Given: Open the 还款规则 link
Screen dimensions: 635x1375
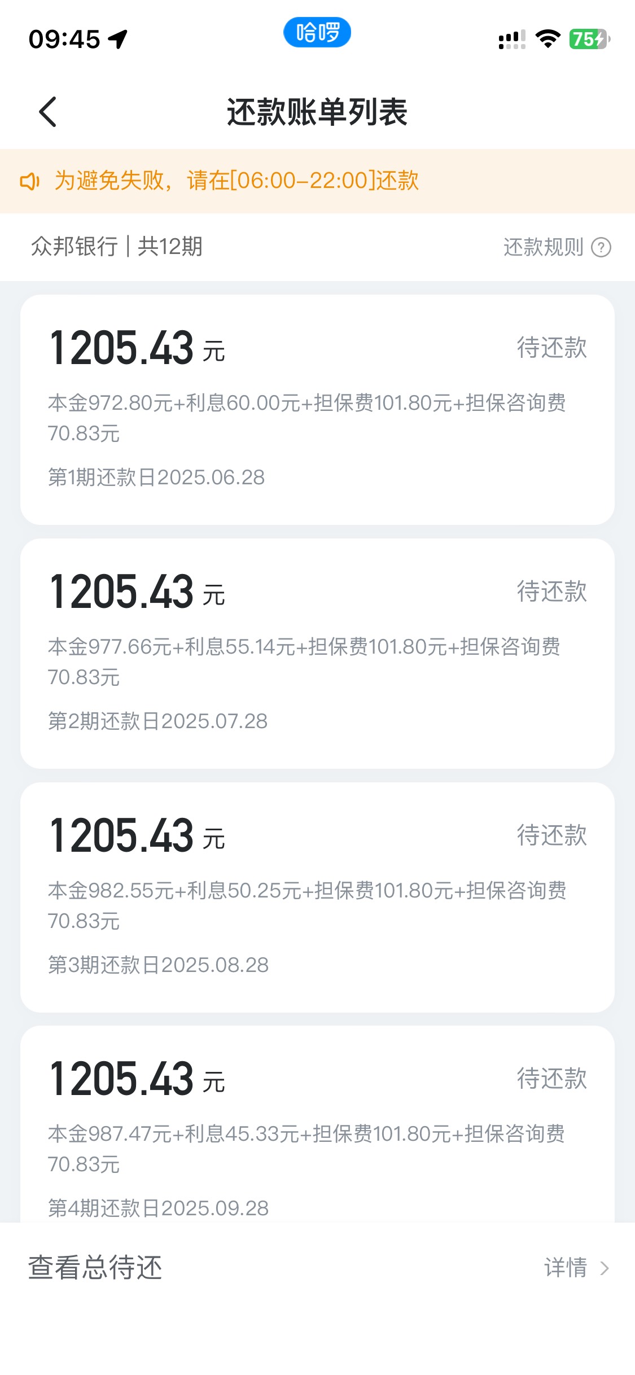Looking at the screenshot, I should point(543,247).
